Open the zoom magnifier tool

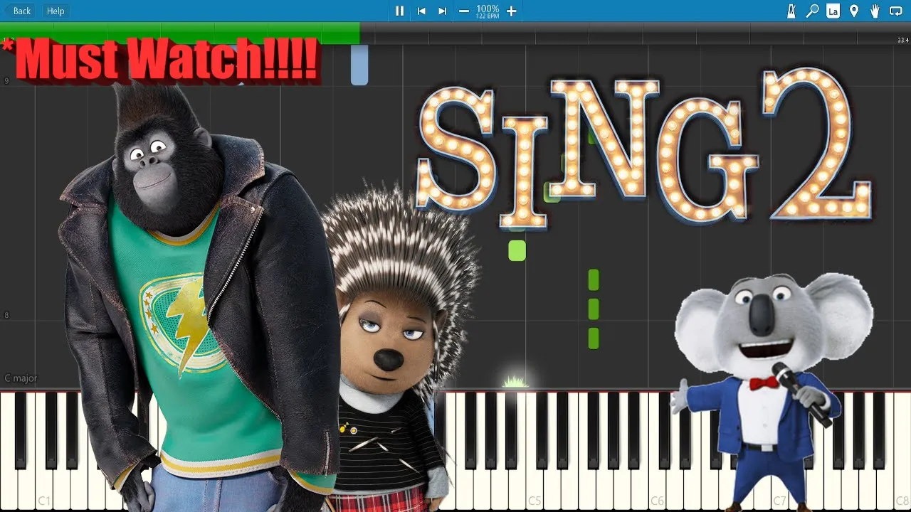812,11
